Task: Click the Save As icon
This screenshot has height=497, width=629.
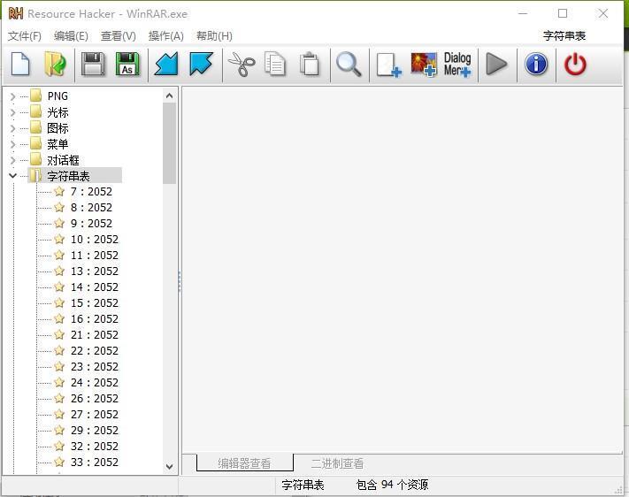Action: coord(127,65)
